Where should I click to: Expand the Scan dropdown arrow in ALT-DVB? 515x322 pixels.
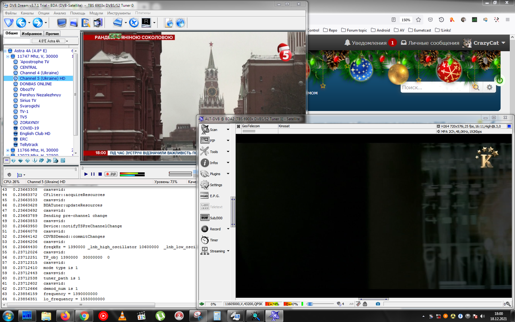coord(228,130)
